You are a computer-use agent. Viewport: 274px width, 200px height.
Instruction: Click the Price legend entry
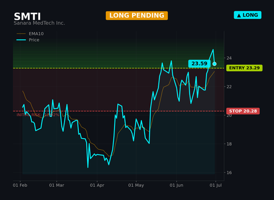click(28, 40)
